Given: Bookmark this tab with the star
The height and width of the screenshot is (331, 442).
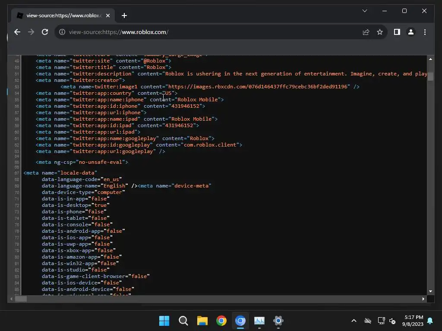Looking at the screenshot, I should coord(380,32).
